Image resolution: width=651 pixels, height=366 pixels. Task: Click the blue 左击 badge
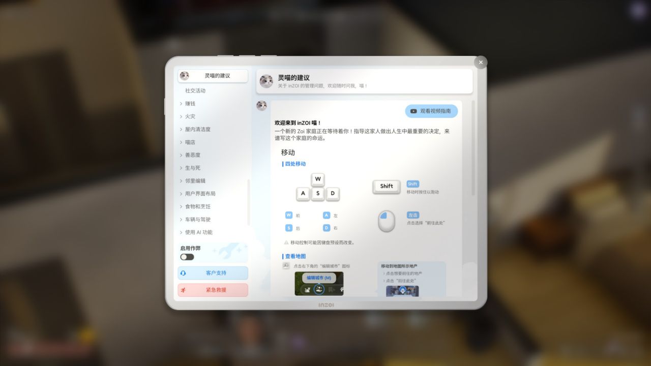412,215
